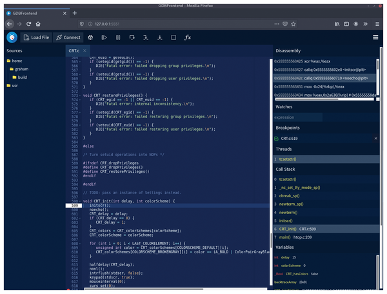The height and width of the screenshot is (294, 387).
Task: Open the app hamburger menu
Action: point(375,37)
